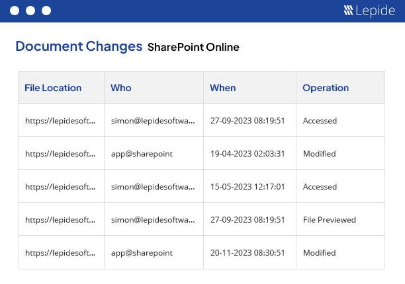
Task: Click Modified operation in 19-04-2023 row
Action: click(319, 154)
